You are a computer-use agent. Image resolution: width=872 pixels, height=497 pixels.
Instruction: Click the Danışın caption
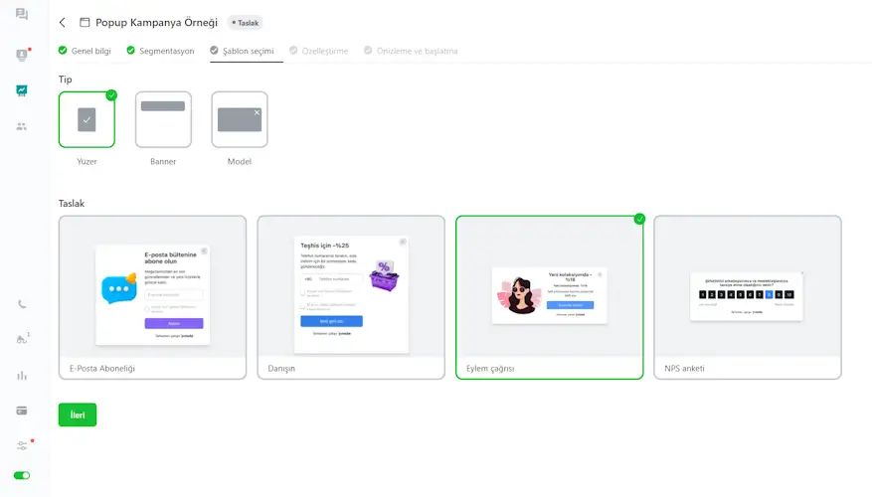pyautogui.click(x=281, y=368)
